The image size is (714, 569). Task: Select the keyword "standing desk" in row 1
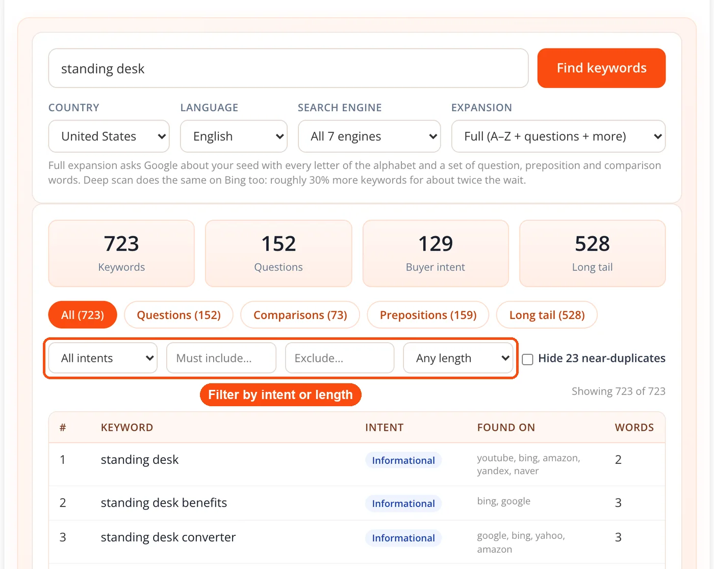(x=140, y=460)
